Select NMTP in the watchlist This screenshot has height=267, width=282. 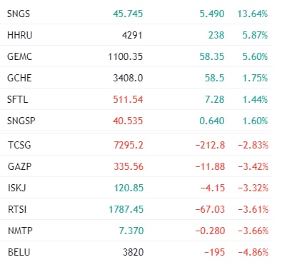pyautogui.click(x=20, y=231)
